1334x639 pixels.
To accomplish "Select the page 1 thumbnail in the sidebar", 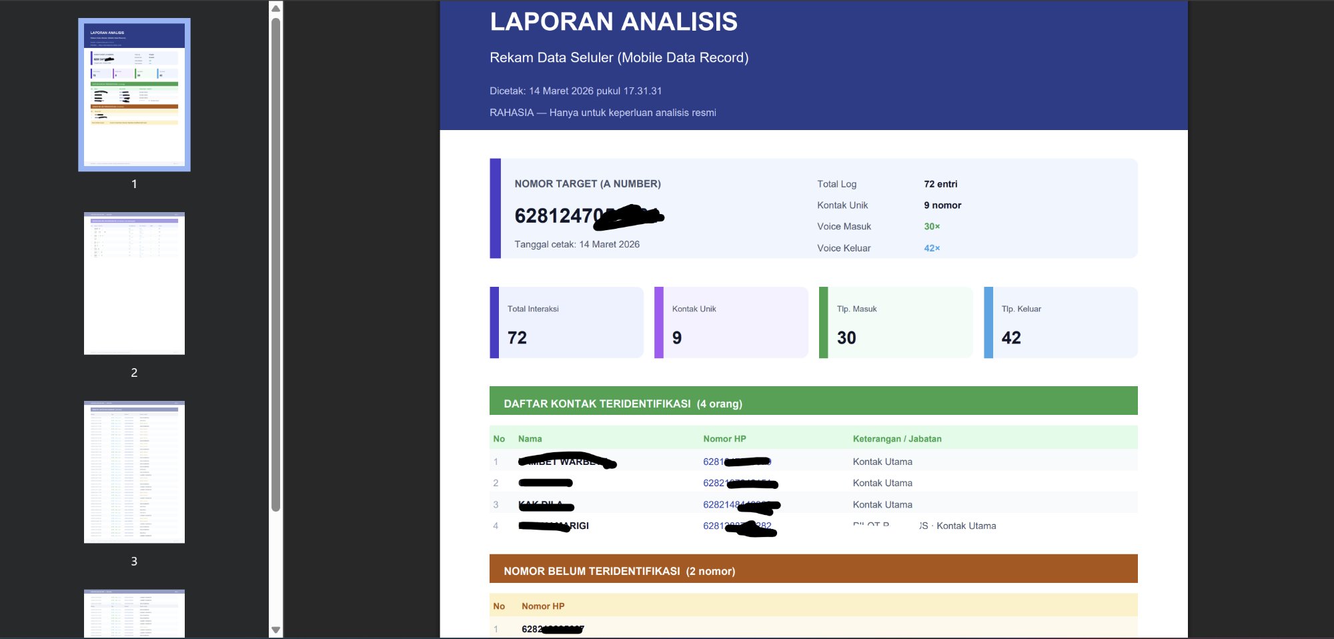I will 133,95.
